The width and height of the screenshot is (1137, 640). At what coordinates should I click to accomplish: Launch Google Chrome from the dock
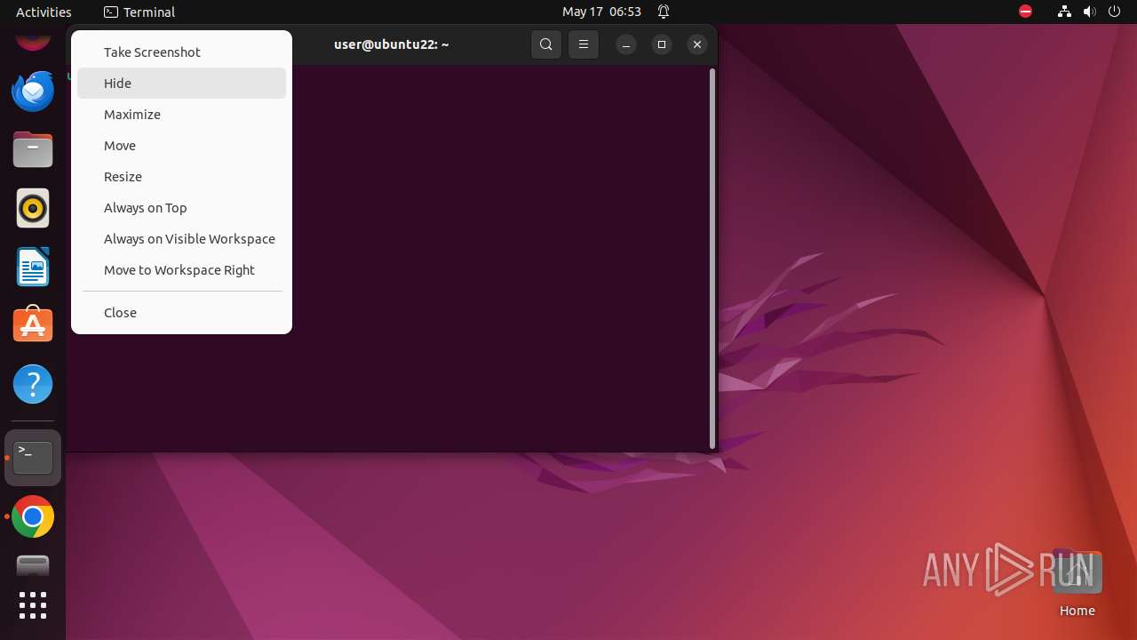(33, 516)
